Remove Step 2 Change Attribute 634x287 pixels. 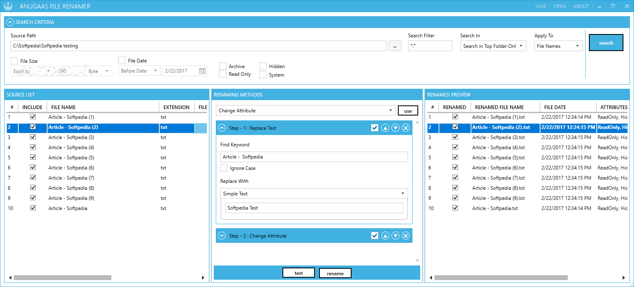tap(406, 236)
